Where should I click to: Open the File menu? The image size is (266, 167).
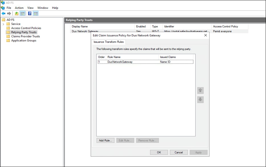[x=9, y=8]
